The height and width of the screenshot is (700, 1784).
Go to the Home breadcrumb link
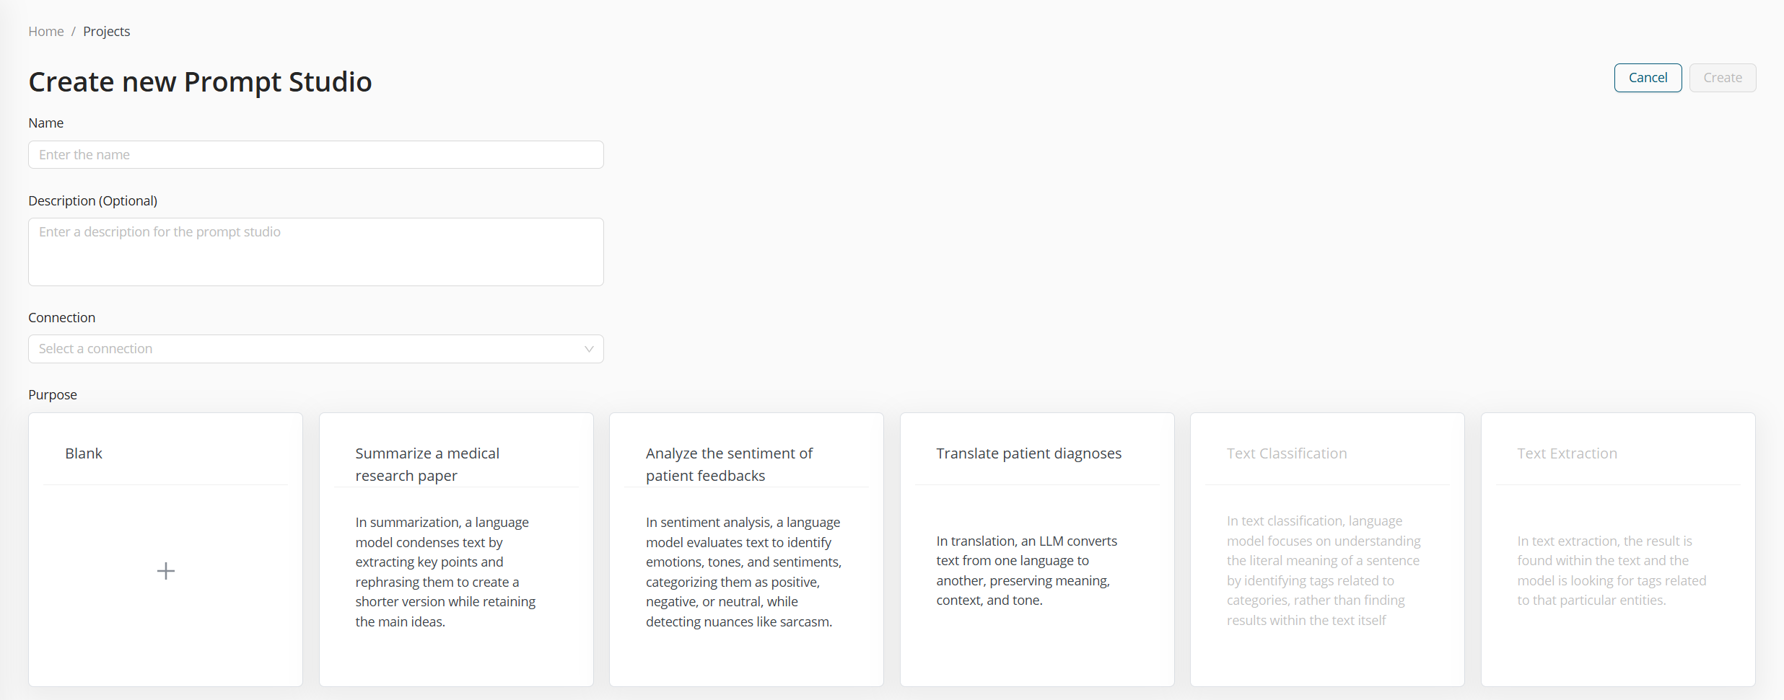pos(46,32)
